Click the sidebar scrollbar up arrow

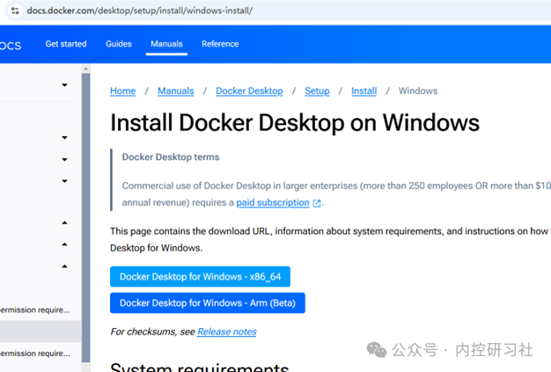(85, 69)
